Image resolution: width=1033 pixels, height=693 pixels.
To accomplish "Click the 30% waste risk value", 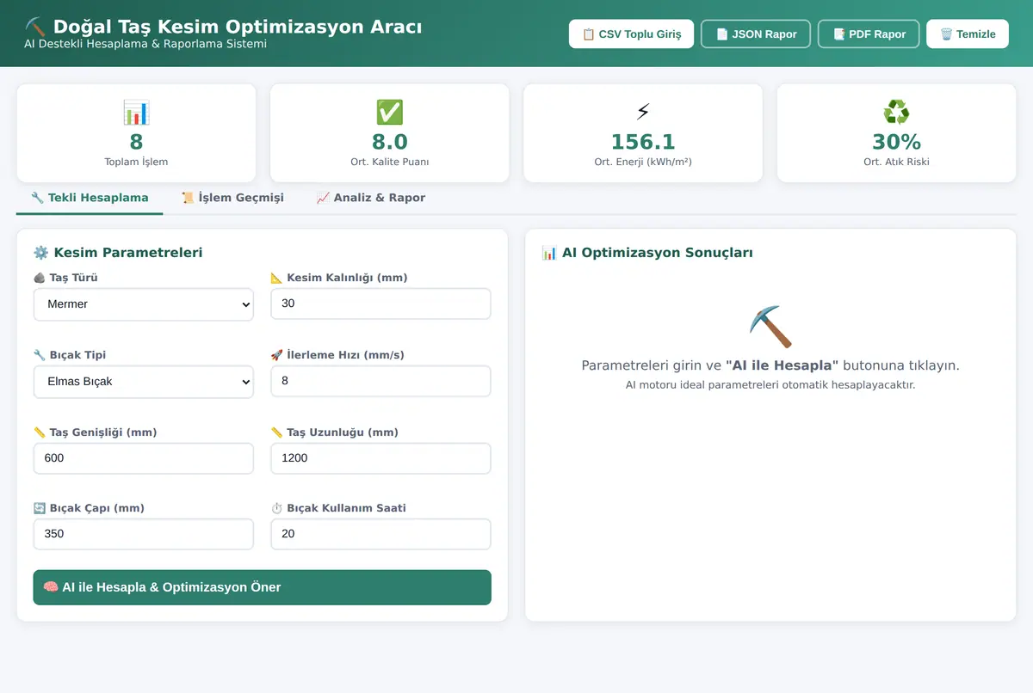I will pyautogui.click(x=896, y=142).
